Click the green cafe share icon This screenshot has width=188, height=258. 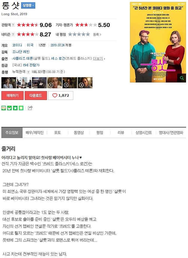click(x=9, y=108)
